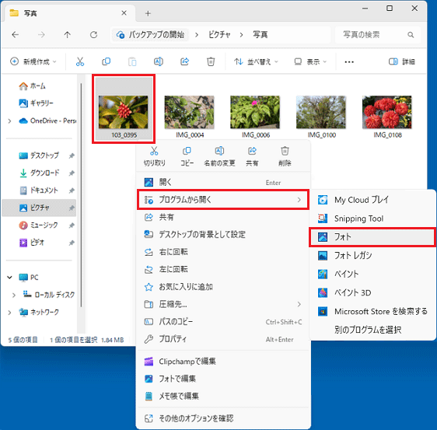Click パスのコピー
This screenshot has height=430, width=437.
coord(223,322)
